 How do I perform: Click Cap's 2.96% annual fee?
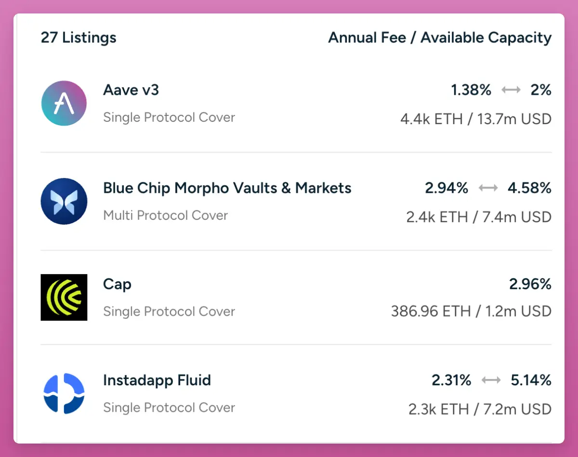coord(530,284)
